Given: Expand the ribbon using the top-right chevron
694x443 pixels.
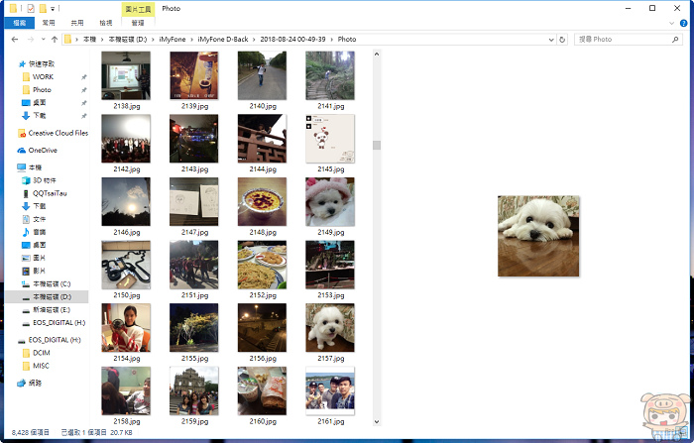Looking at the screenshot, I should (674, 23).
